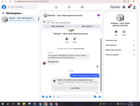Click the right panel listing thumbnail
The width and height of the screenshot is (140, 106).
coord(120,18)
